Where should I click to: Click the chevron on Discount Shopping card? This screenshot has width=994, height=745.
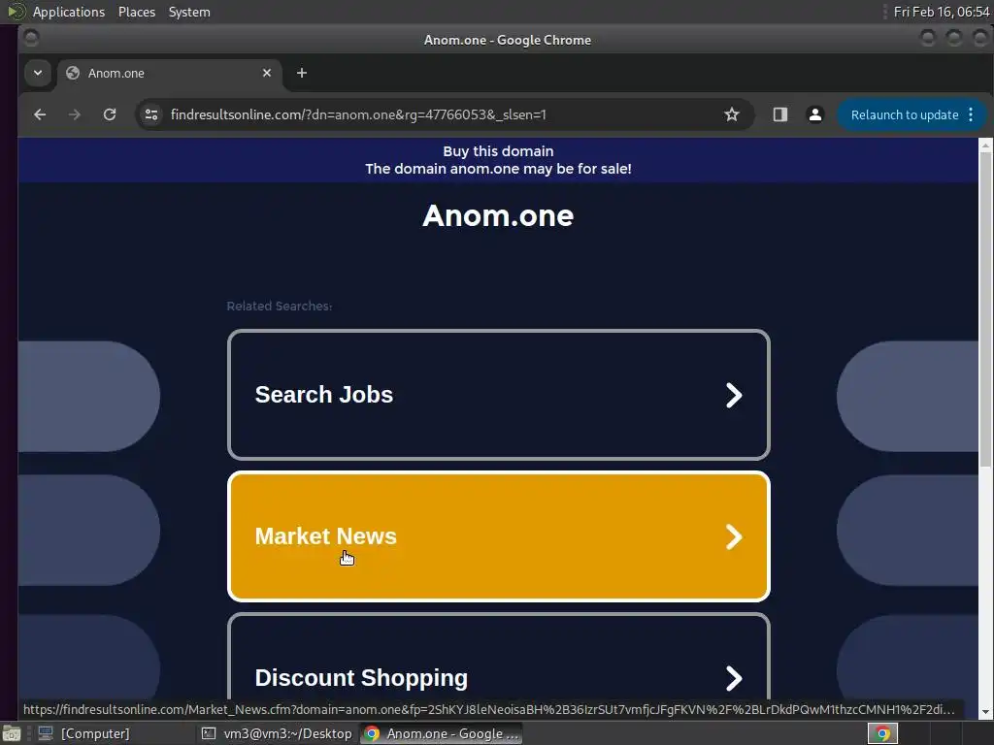734,678
